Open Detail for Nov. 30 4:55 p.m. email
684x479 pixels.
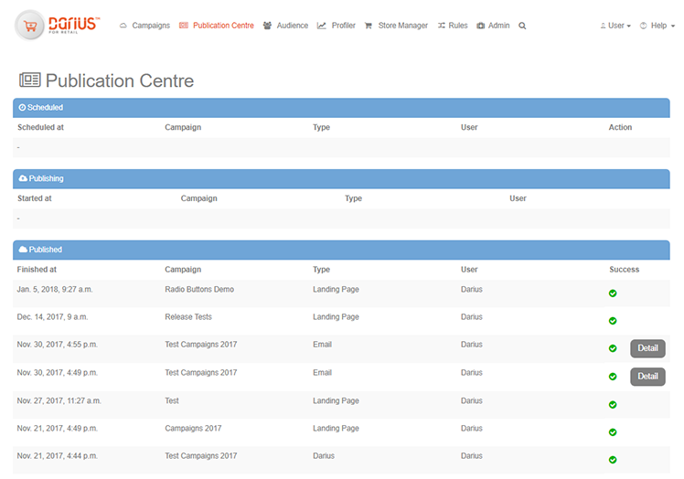click(647, 348)
